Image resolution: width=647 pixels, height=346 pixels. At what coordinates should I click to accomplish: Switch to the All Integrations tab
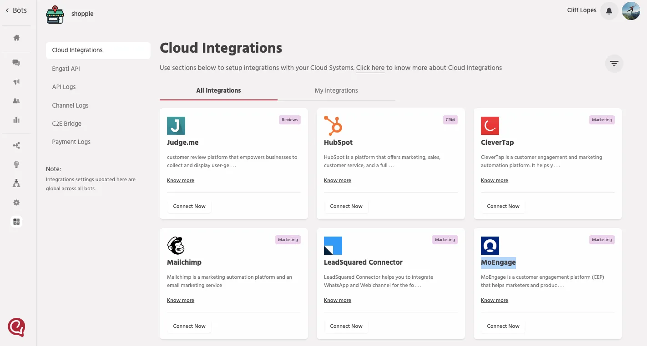coord(218,90)
